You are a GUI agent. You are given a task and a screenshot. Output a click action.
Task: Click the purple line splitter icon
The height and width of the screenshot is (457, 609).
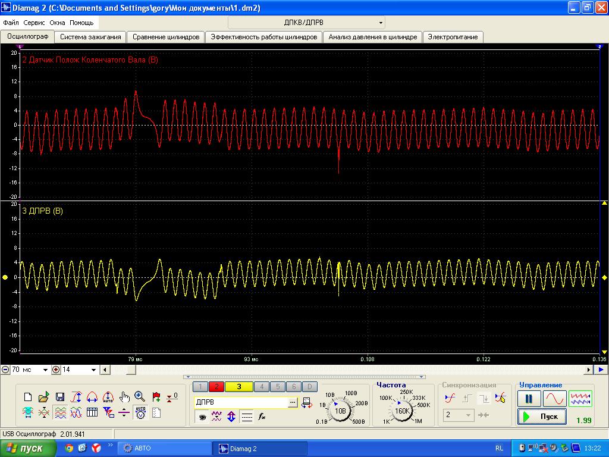coord(124,413)
